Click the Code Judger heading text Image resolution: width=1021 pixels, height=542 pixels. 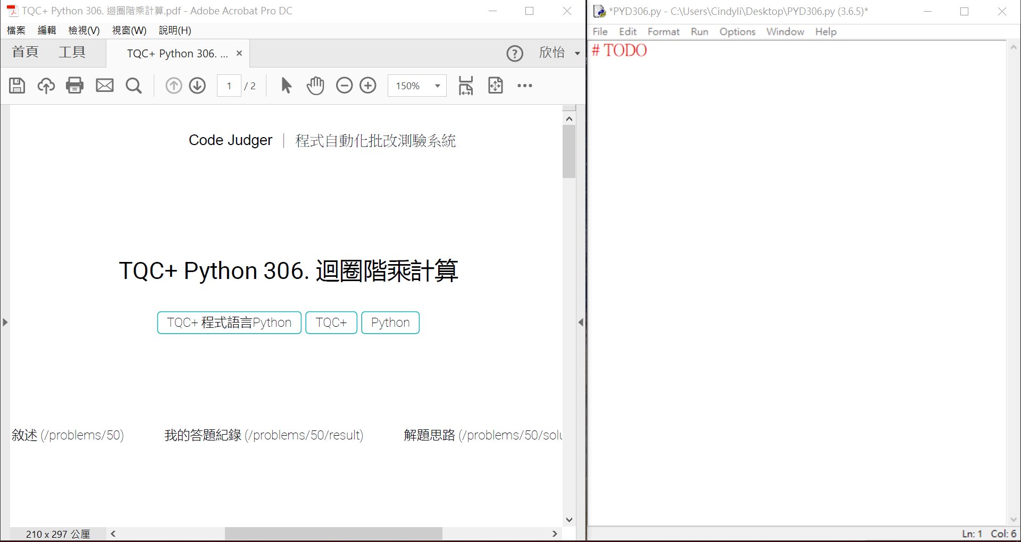[x=230, y=140]
